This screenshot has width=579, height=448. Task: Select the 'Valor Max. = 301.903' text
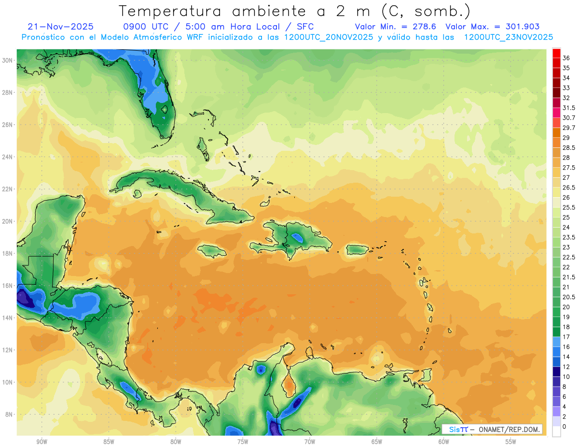point(493,27)
